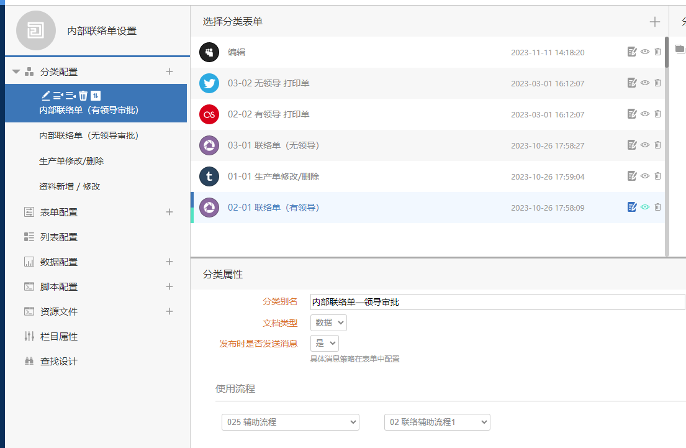This screenshot has width=686, height=448.
Task: Toggle eye icon for 02-02 有领导 打印单
Action: click(x=645, y=114)
